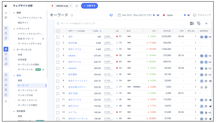Favorite rakuten.co.jp with the star icon

point(76,6)
